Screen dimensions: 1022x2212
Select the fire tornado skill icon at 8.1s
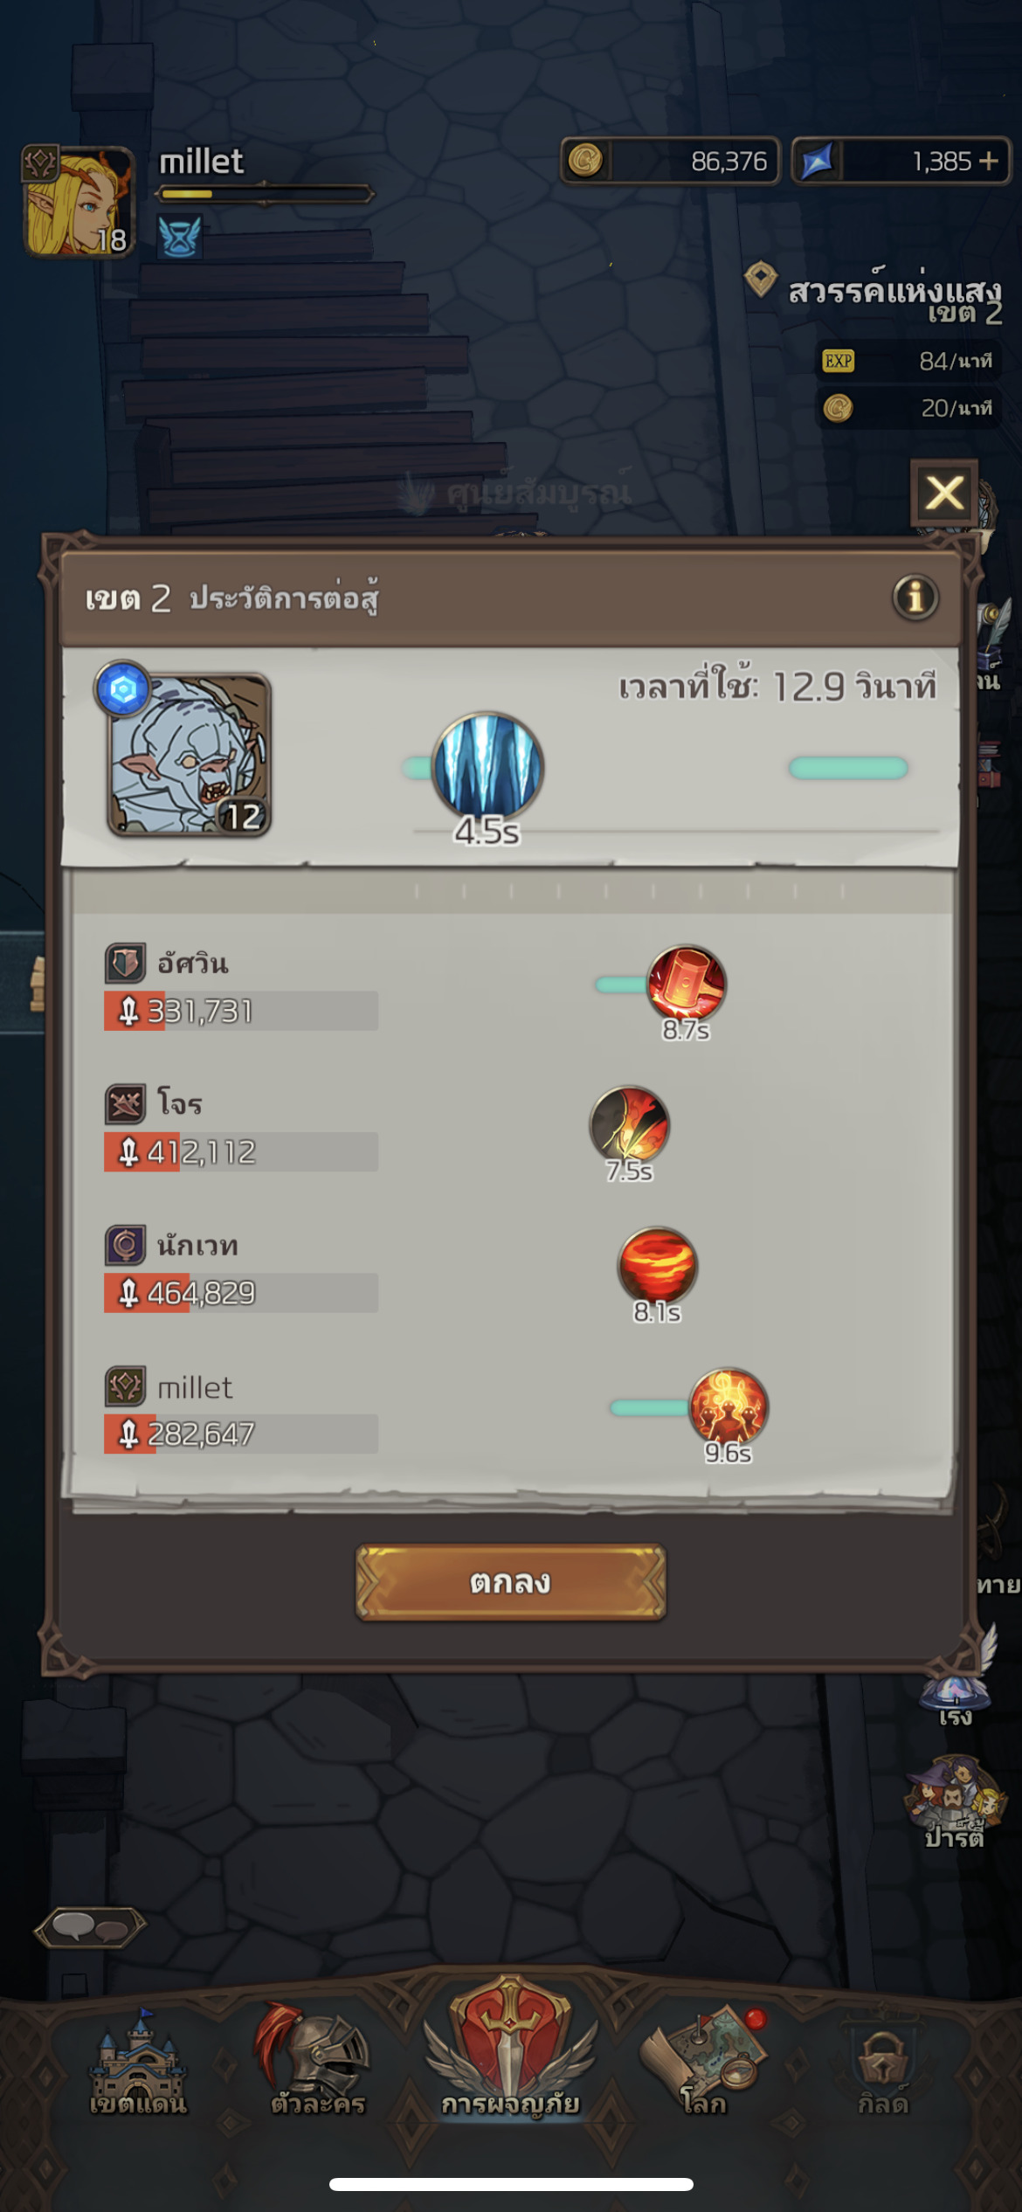pos(658,1266)
